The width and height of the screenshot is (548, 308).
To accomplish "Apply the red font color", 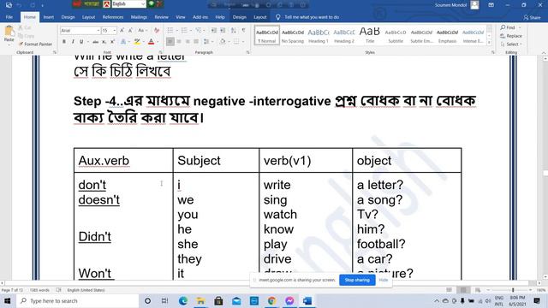I will click(x=151, y=42).
